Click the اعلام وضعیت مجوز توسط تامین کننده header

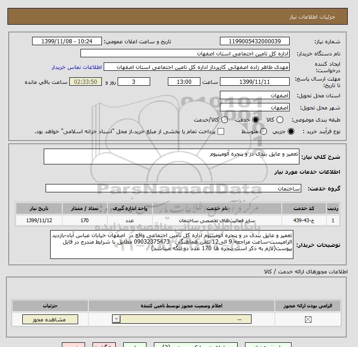click(x=181, y=306)
